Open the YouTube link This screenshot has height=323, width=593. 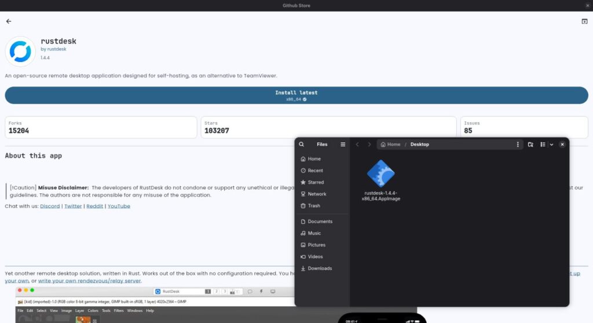pyautogui.click(x=119, y=206)
